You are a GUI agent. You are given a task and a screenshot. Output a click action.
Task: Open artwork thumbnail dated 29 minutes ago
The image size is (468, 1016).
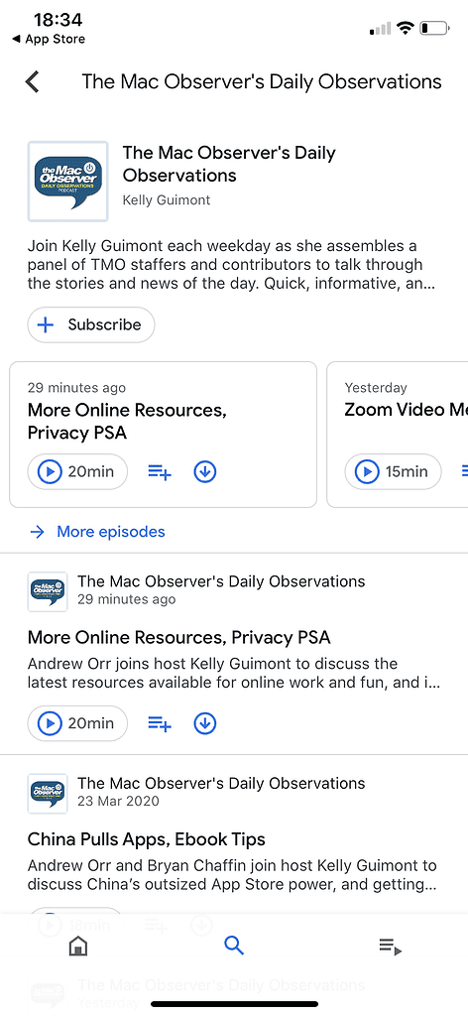click(48, 591)
